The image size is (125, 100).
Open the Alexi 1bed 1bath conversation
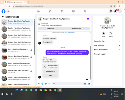point(17,64)
